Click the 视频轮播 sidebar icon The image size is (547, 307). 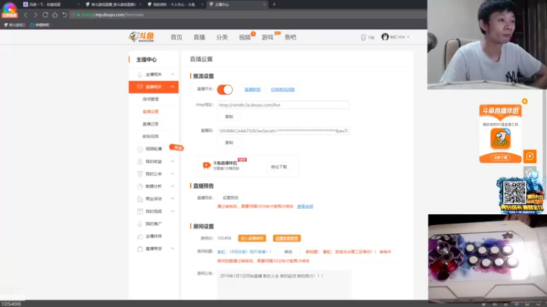tap(140, 149)
